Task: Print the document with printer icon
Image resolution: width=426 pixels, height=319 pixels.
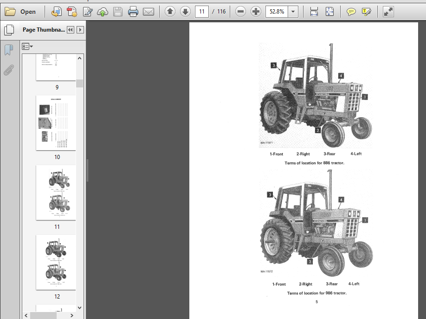Action: (x=133, y=12)
